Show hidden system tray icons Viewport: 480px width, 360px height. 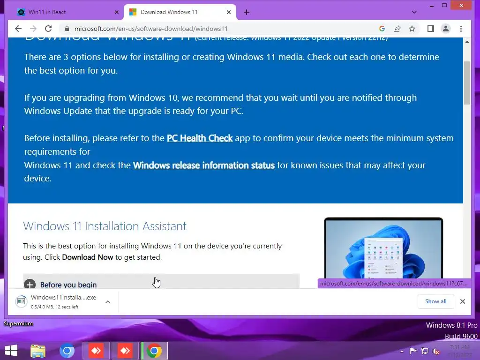(x=402, y=351)
